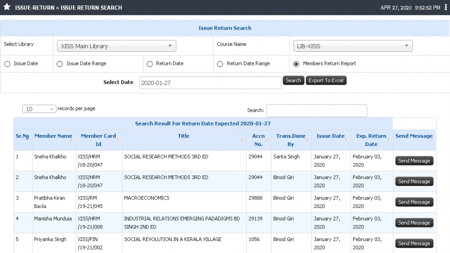The width and height of the screenshot is (450, 253).
Task: Click the Export To Excel button
Action: pos(326,80)
